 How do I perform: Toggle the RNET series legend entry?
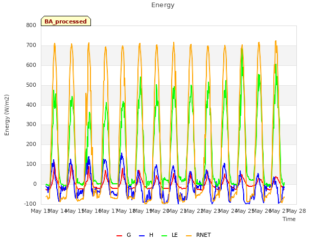pyautogui.click(x=198, y=235)
